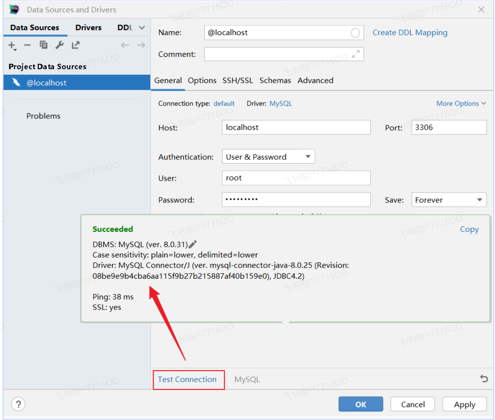Click the 'Ping: 38 ms' text

pyautogui.click(x=113, y=297)
